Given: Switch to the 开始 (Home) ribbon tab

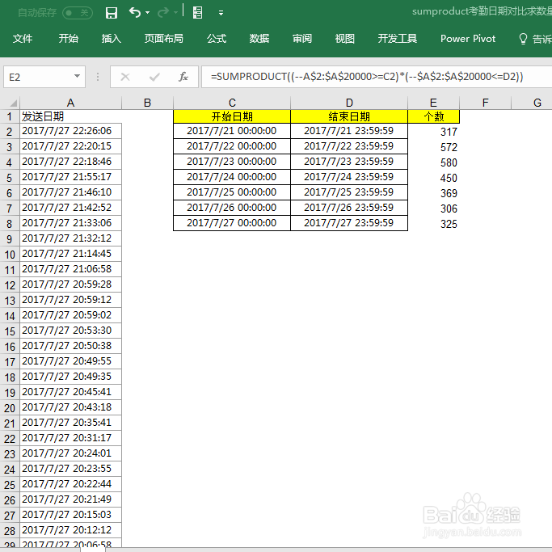Looking at the screenshot, I should point(69,38).
